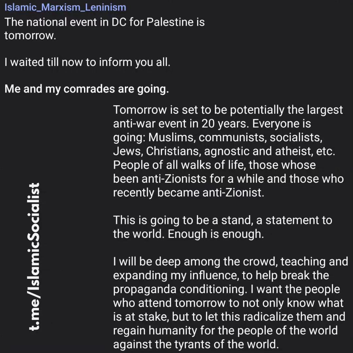
Task: Click the line listing "Muslims, communists, socialists,"
Action: tap(218, 137)
